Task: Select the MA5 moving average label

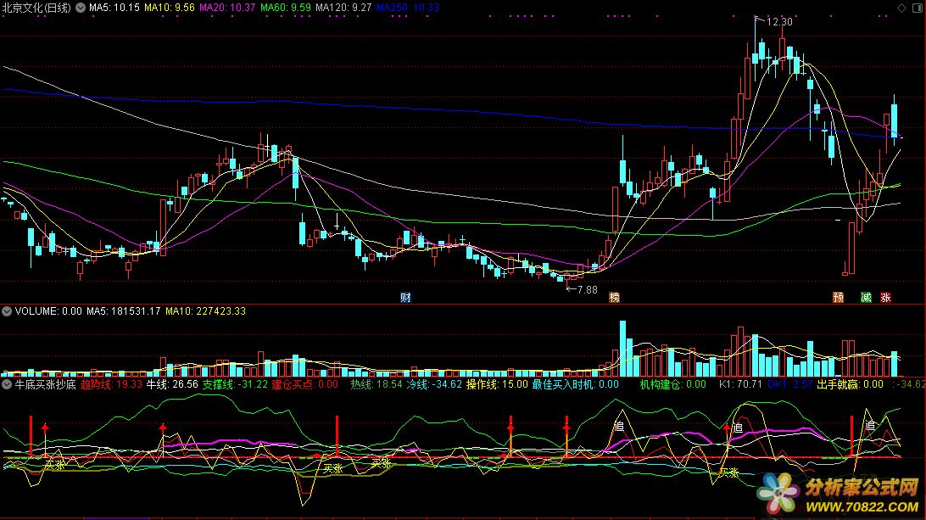Action: tap(113, 7)
